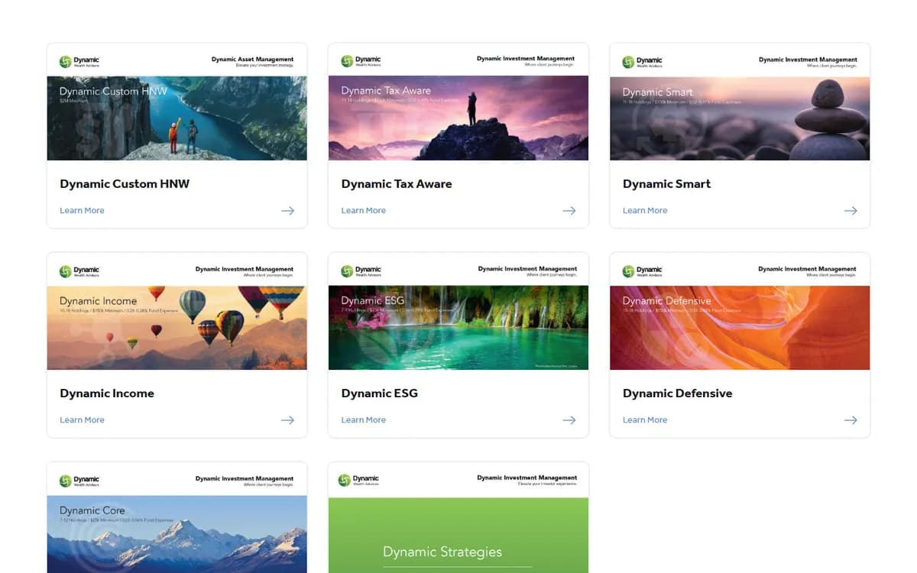
Task: Select the Dynamic ESG title
Action: click(379, 393)
